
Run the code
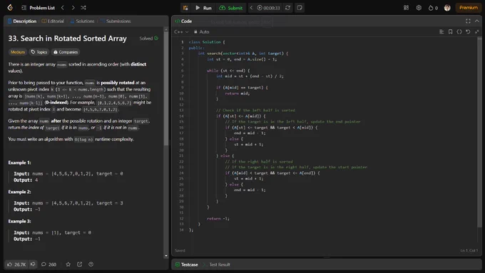[203, 8]
